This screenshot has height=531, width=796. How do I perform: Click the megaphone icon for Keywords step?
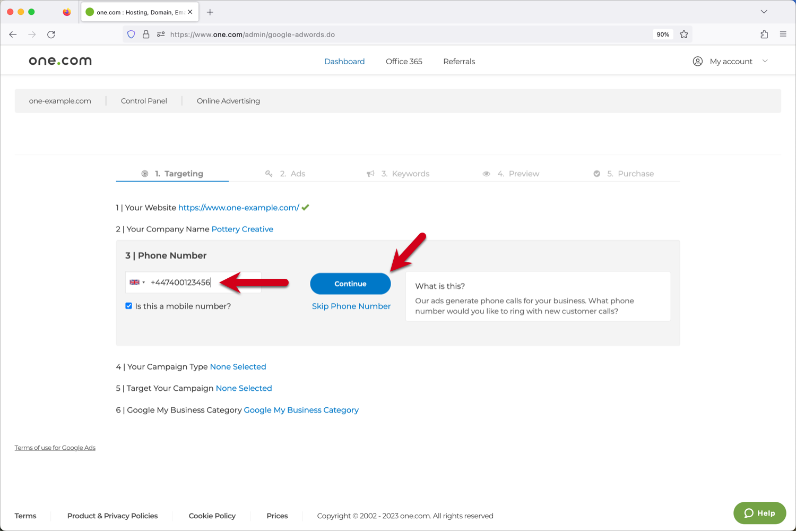(x=370, y=173)
